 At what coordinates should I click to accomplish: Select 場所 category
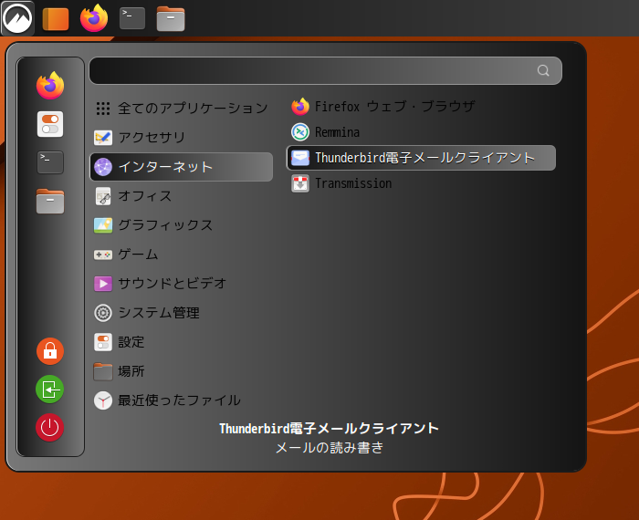182,371
